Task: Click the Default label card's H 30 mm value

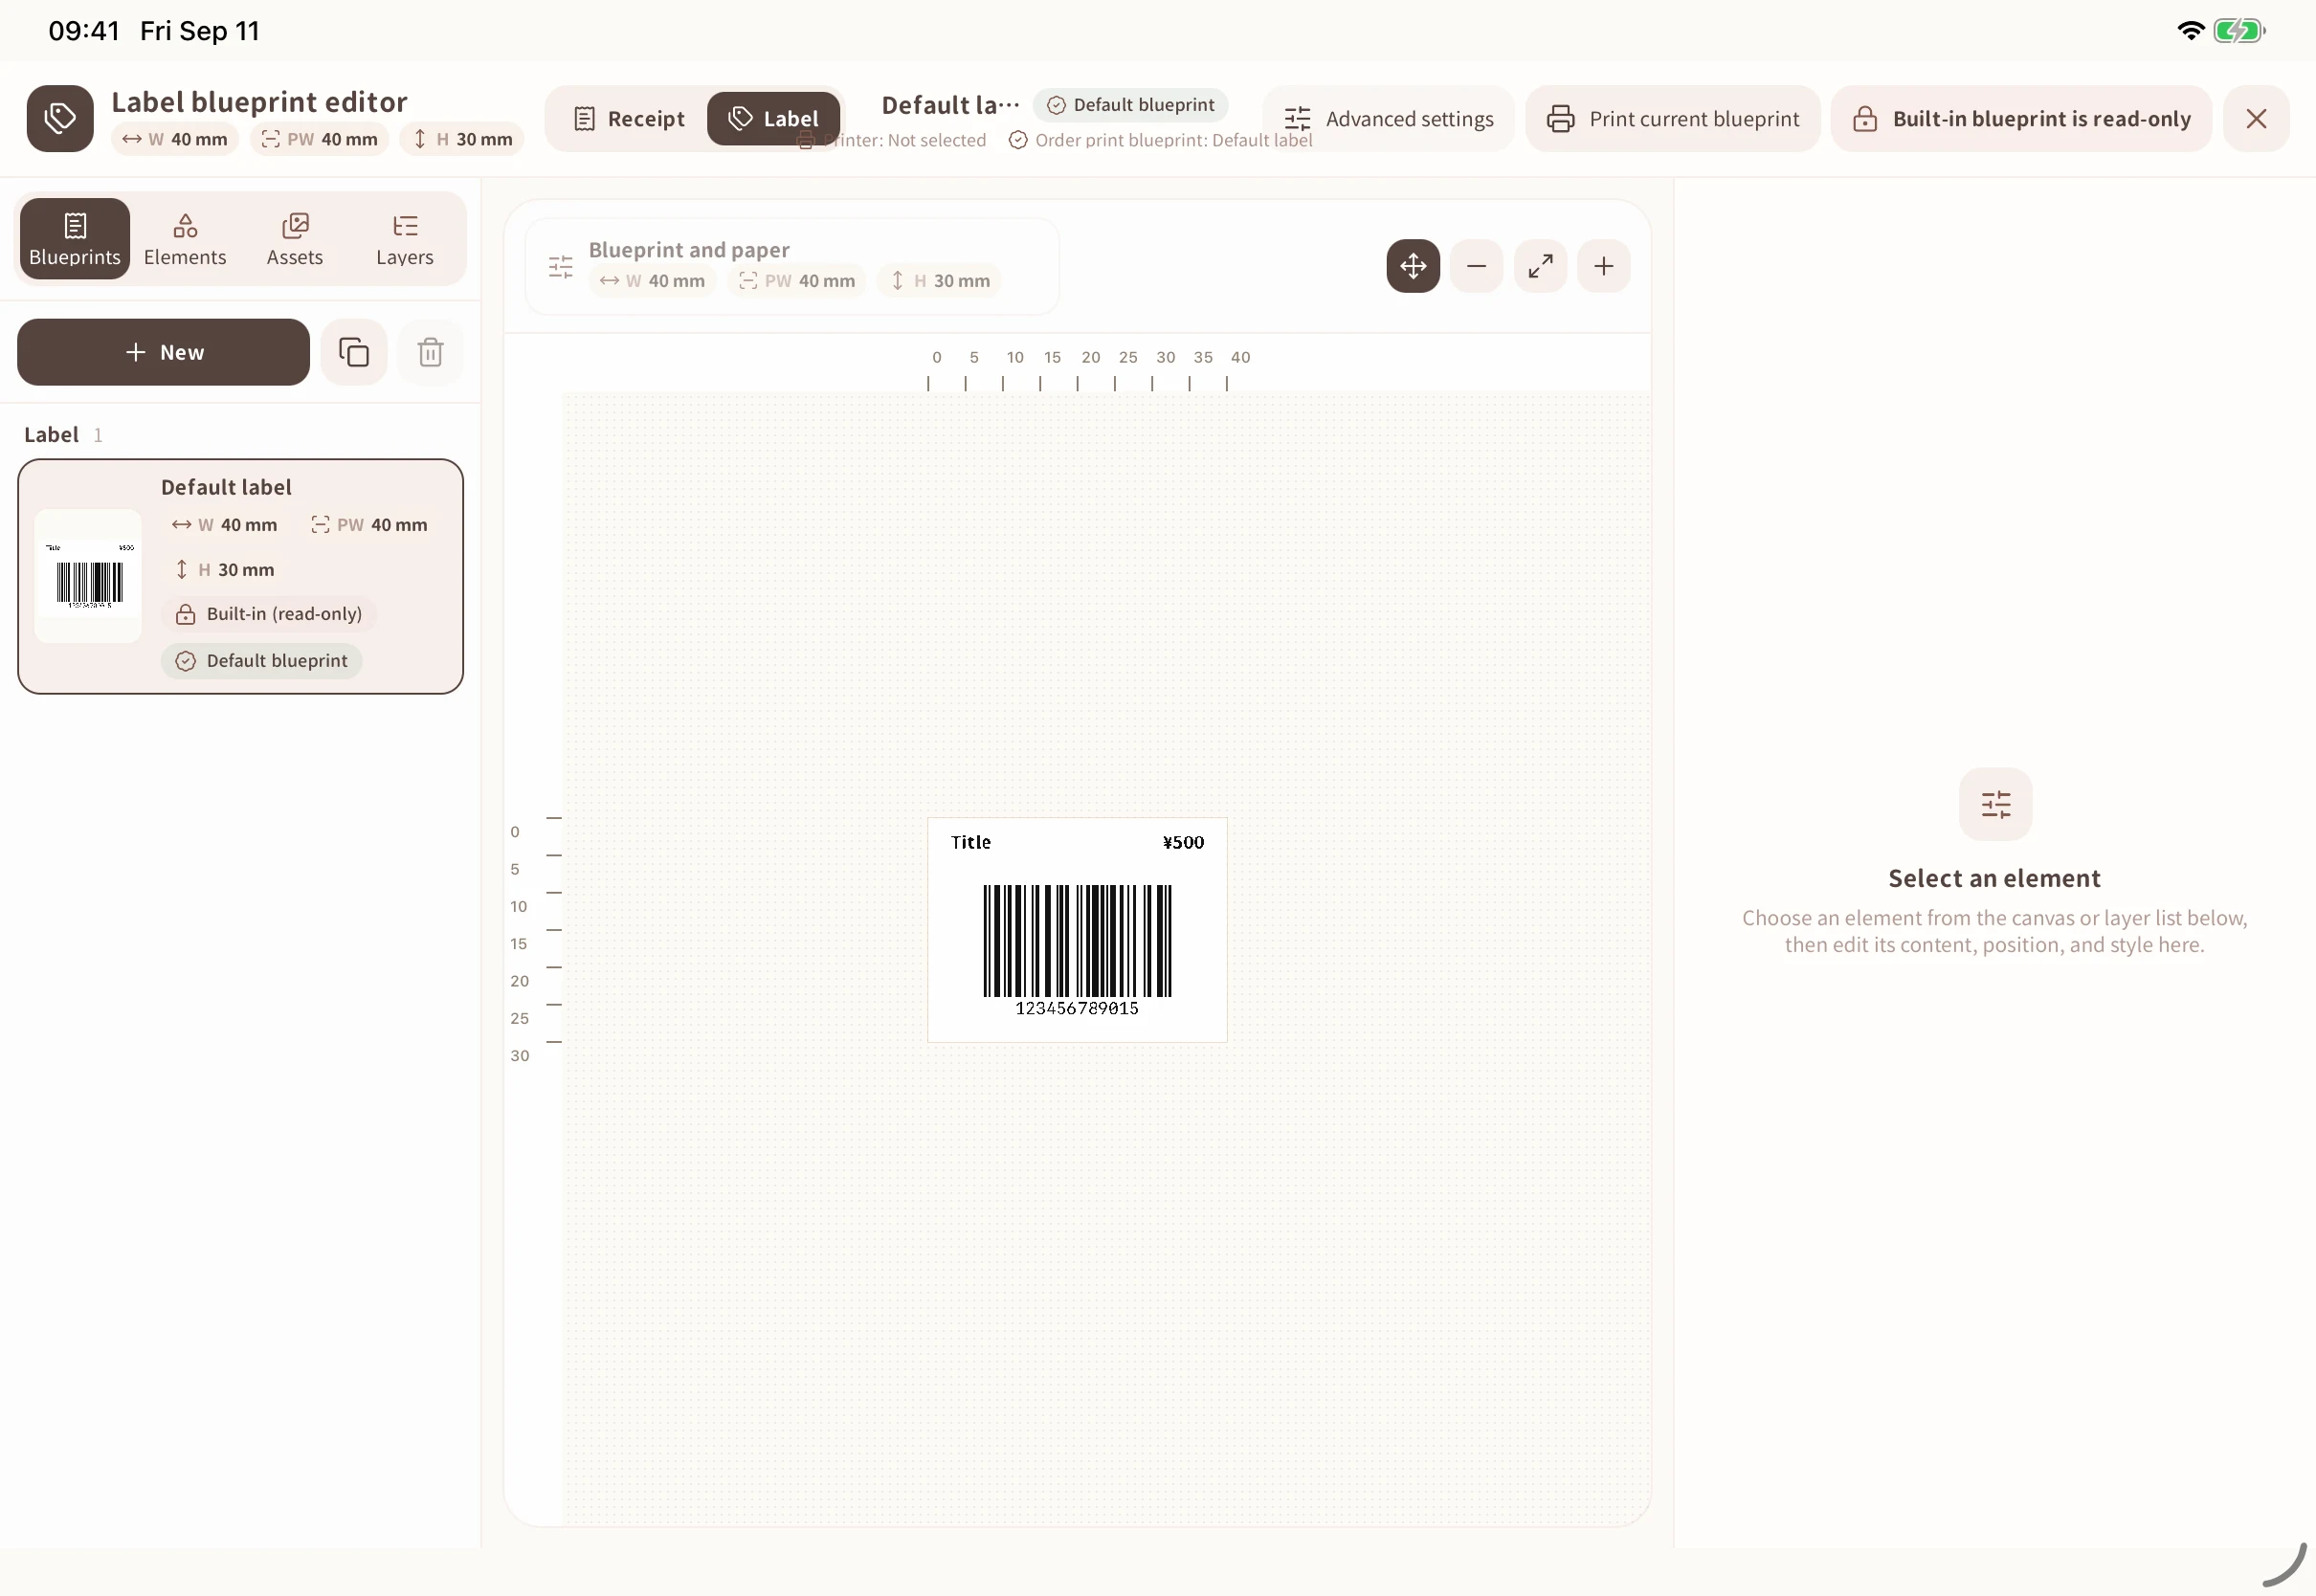Action: click(223, 570)
